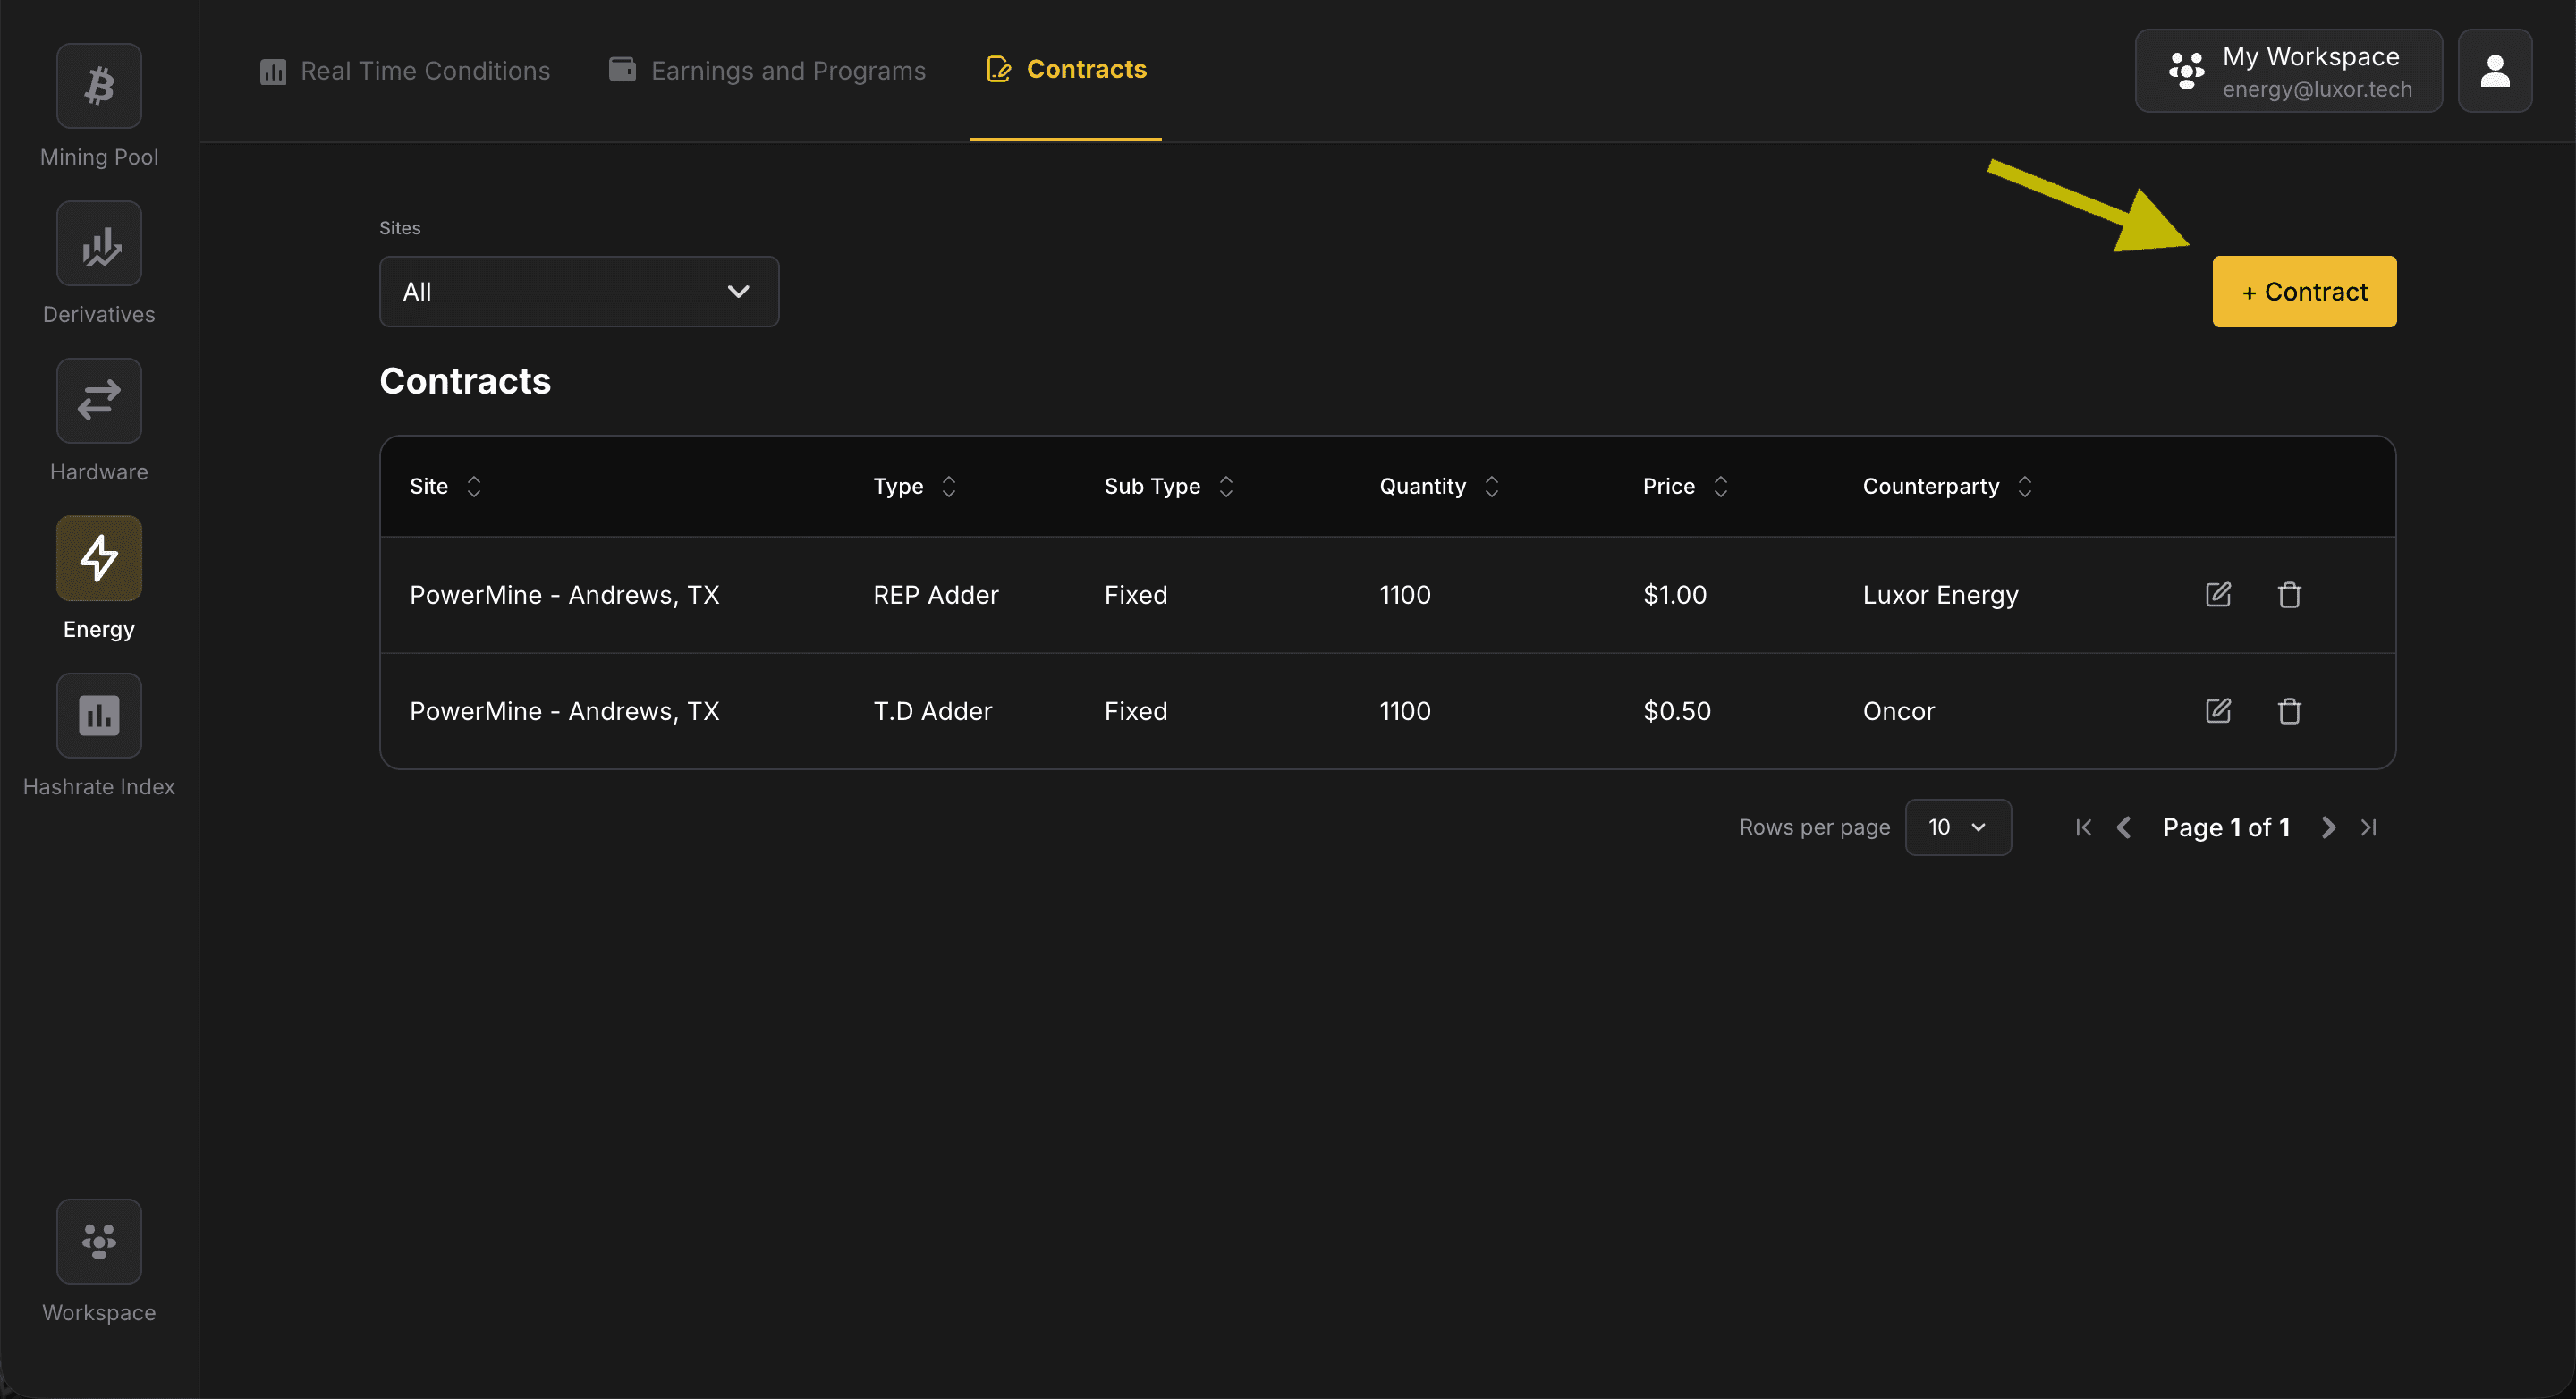The width and height of the screenshot is (2576, 1399).
Task: Click the + Contract button
Action: click(x=2303, y=291)
